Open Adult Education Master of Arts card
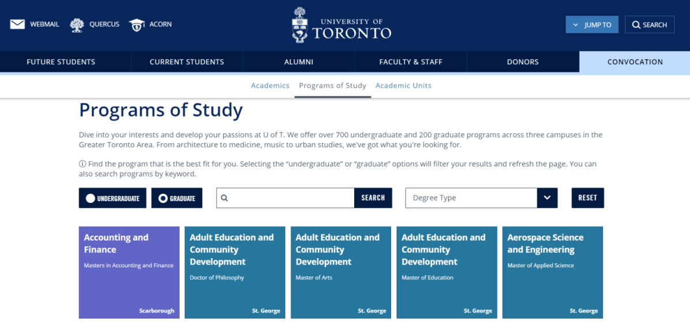690x323 pixels. [341, 272]
